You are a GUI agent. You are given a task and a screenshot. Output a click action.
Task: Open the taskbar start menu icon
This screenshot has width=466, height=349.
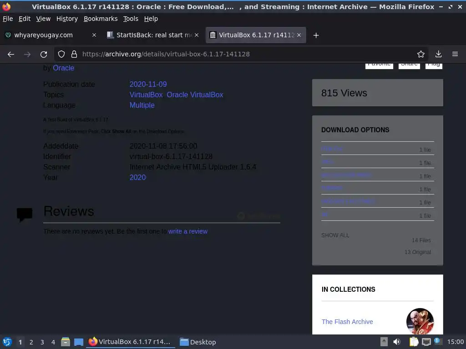[7, 342]
